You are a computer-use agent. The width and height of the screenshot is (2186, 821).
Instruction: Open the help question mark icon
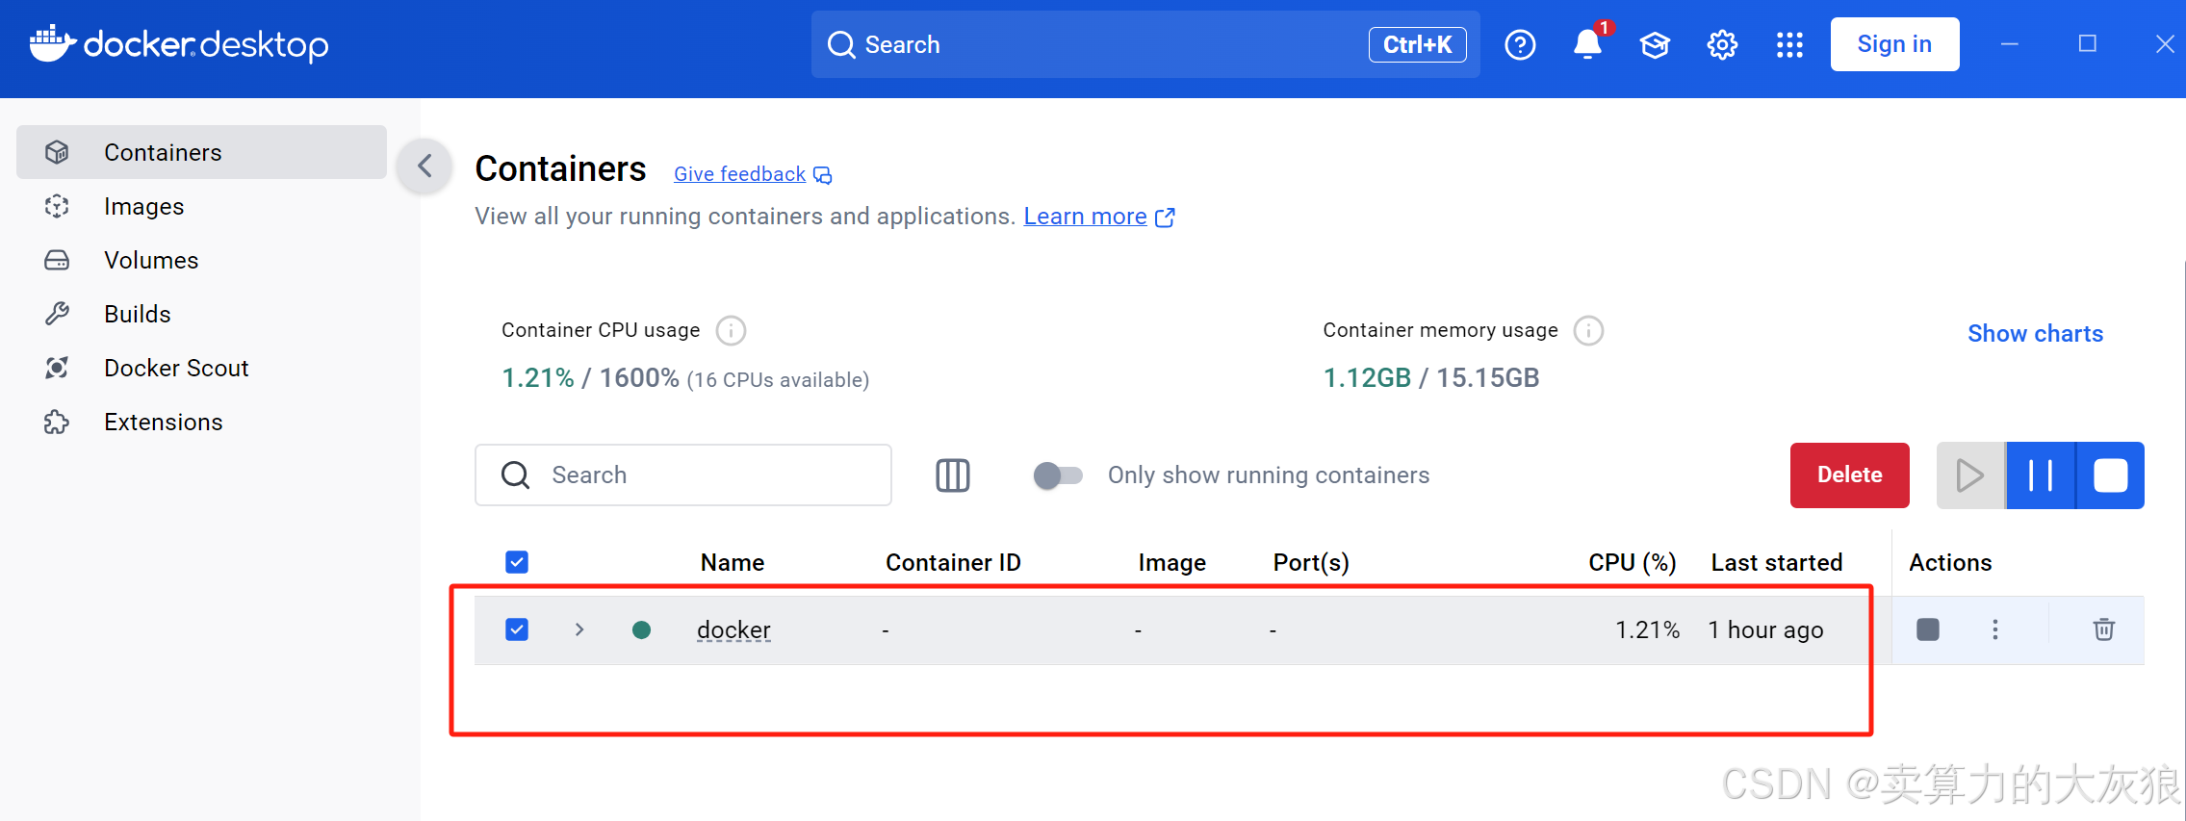(x=1520, y=44)
